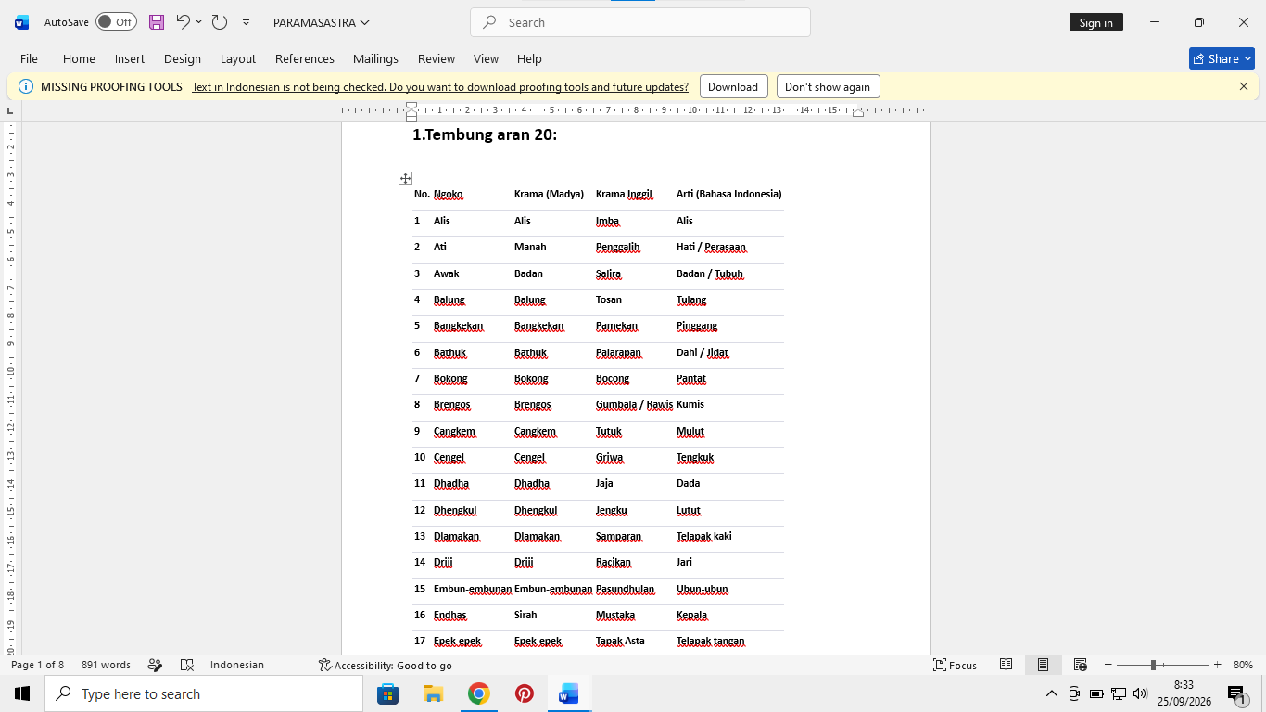This screenshot has height=712, width=1266.
Task: Click the zoom out minus button
Action: tap(1108, 665)
